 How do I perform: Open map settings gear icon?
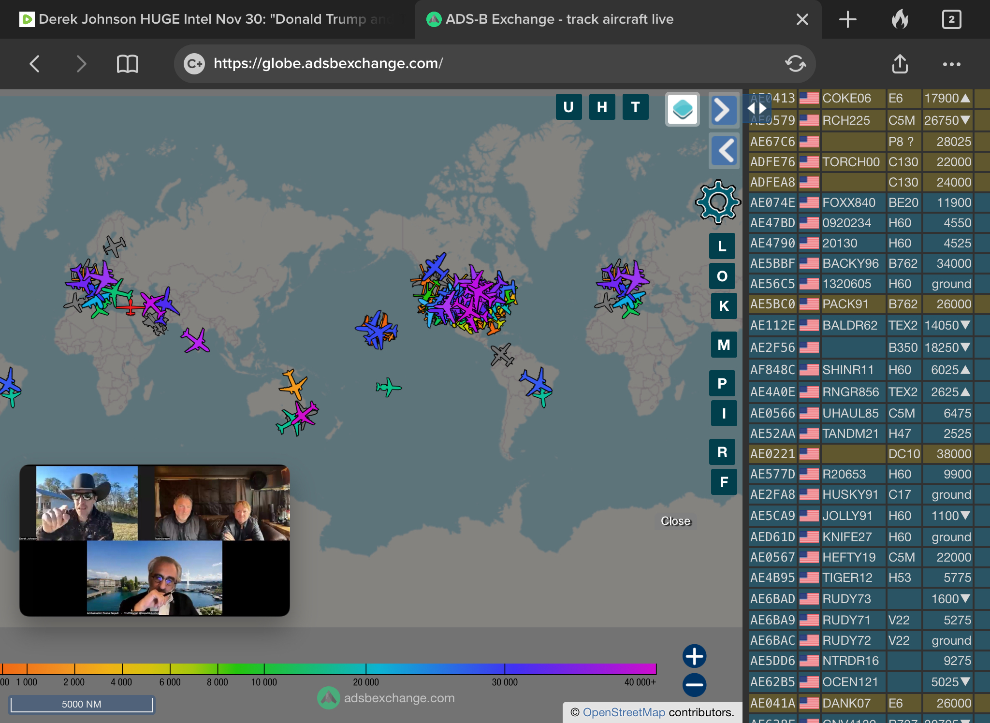tap(718, 202)
